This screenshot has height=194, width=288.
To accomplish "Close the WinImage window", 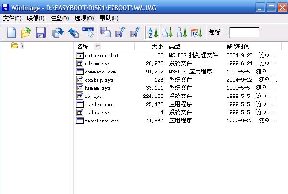I will point(282,8).
